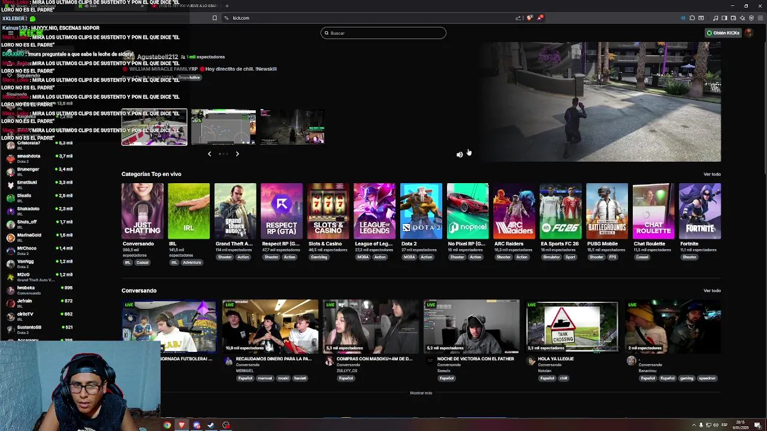Click the MERNUEL channel name link
Image resolution: width=767 pixels, height=431 pixels.
point(244,371)
